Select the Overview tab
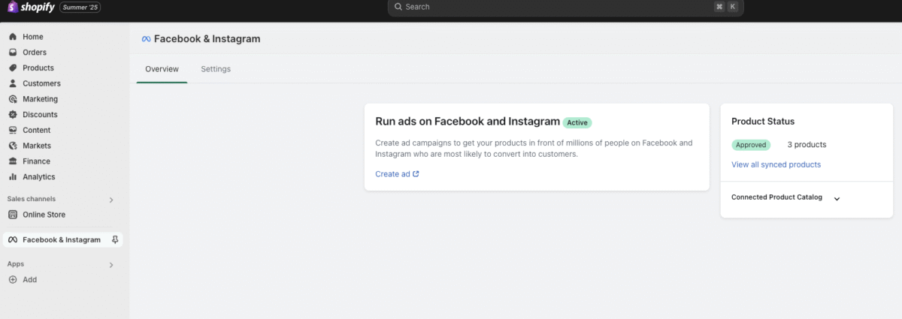This screenshot has width=902, height=319. 162,69
